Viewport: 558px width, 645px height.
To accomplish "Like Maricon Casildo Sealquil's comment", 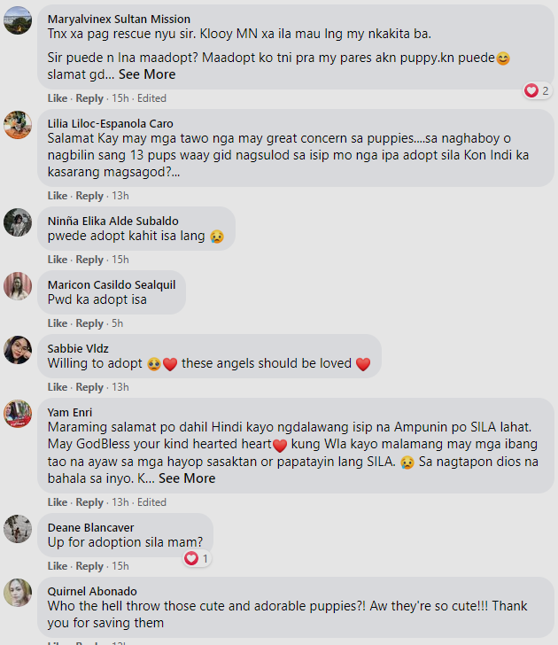I will tap(58, 323).
